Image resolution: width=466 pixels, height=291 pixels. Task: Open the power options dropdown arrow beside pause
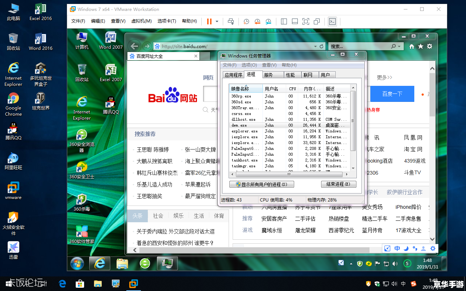click(217, 21)
